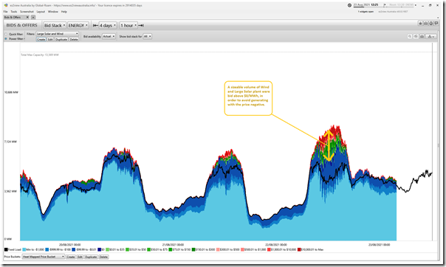The height and width of the screenshot is (267, 446).
Task: Click Edit button beside Price Buckets
Action: click(80, 257)
